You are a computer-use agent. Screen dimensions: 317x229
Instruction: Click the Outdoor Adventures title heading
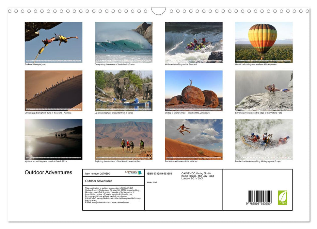(x=48, y=172)
